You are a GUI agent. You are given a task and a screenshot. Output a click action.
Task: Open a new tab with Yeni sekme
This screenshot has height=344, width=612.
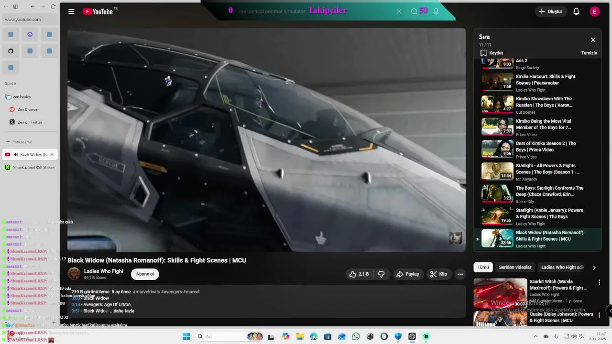click(x=30, y=142)
